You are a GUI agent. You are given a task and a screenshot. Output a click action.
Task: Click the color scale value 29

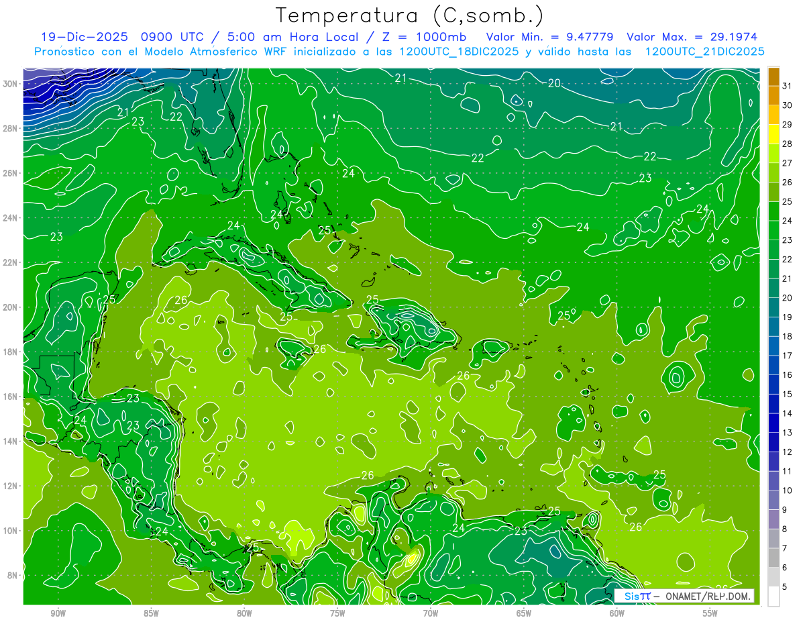(x=787, y=124)
